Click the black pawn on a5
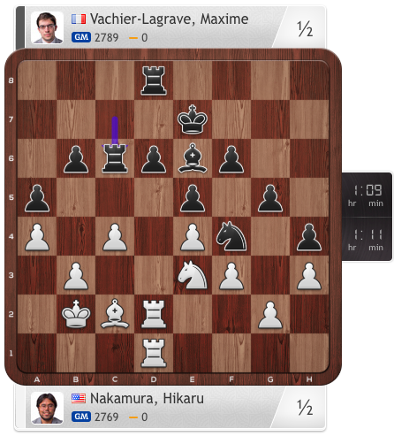394x444 pixels. tap(37, 198)
